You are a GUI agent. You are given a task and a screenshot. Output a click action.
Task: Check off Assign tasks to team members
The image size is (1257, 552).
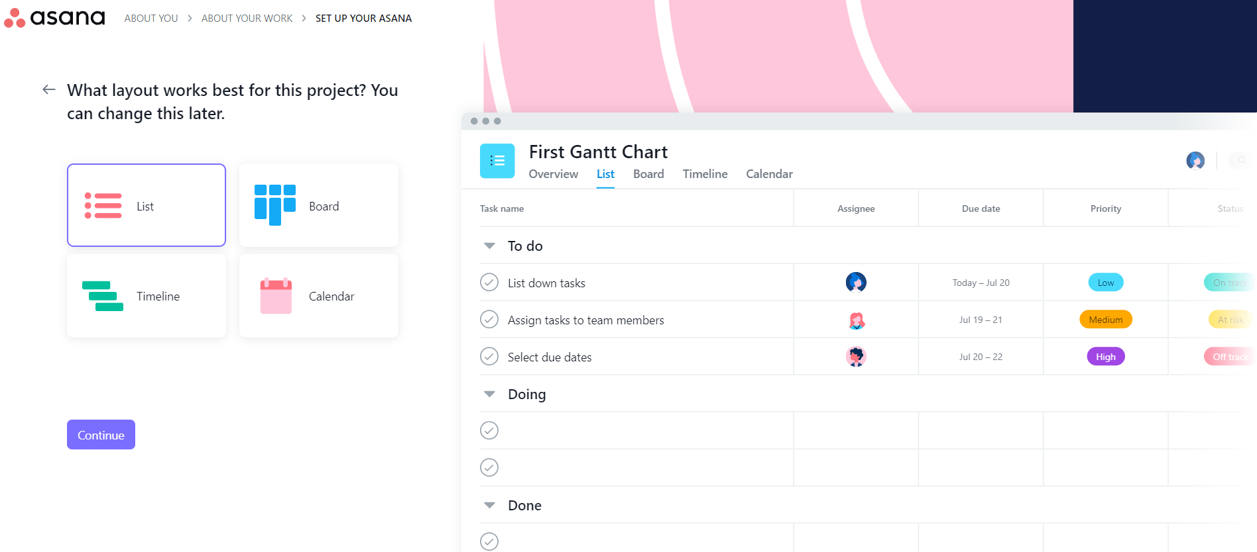[489, 319]
